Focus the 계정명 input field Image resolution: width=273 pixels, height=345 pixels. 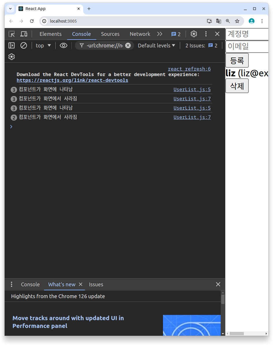tap(247, 34)
